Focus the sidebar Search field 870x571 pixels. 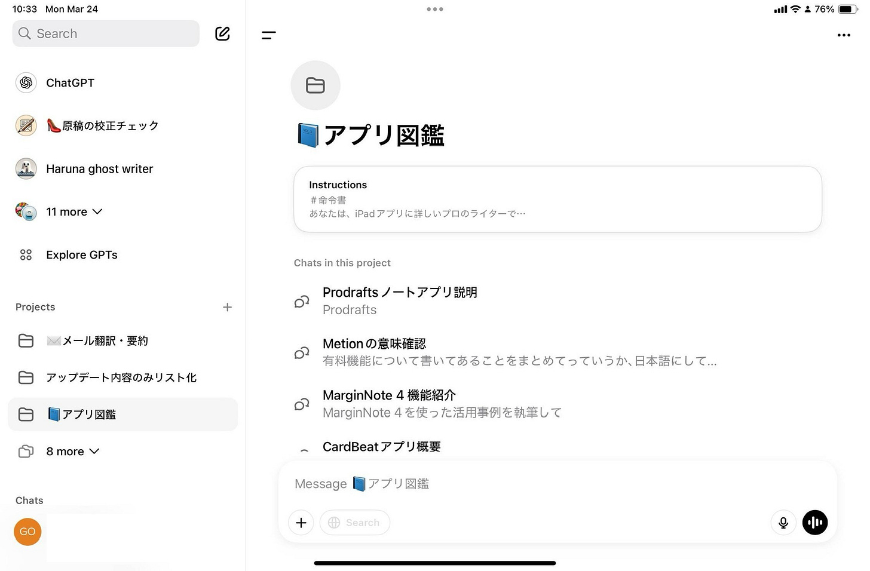[x=106, y=33]
